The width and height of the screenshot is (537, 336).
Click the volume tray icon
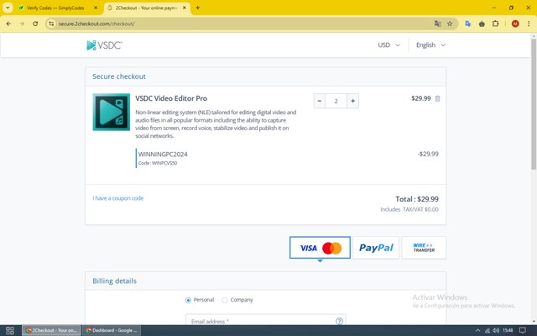click(x=496, y=330)
